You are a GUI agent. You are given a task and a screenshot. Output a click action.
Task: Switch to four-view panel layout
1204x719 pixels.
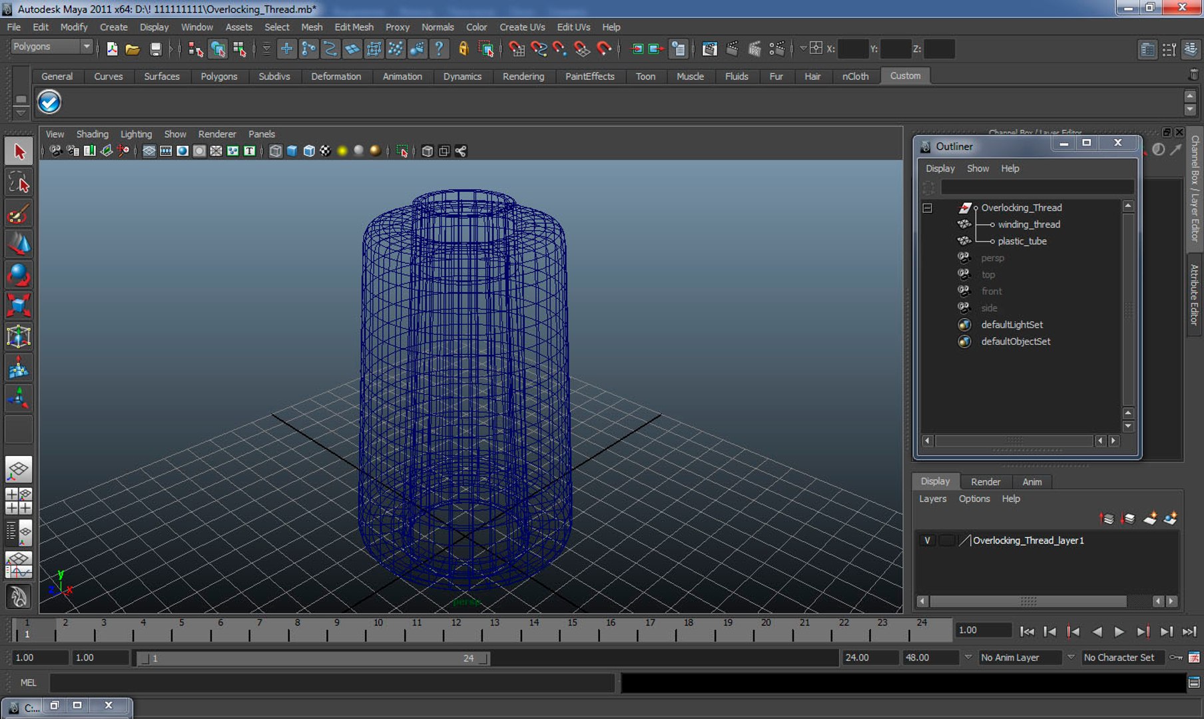pos(19,501)
